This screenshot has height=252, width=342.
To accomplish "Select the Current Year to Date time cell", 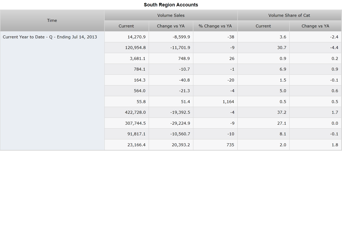I will [52, 91].
